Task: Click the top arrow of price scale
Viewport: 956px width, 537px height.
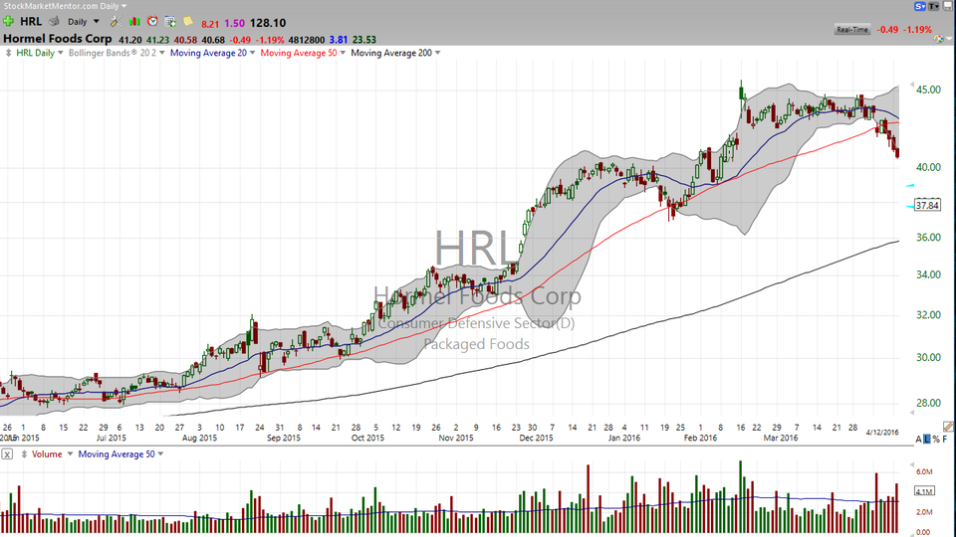Action: pos(912,85)
